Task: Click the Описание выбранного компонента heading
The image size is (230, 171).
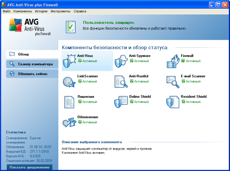Action: coord(92,142)
